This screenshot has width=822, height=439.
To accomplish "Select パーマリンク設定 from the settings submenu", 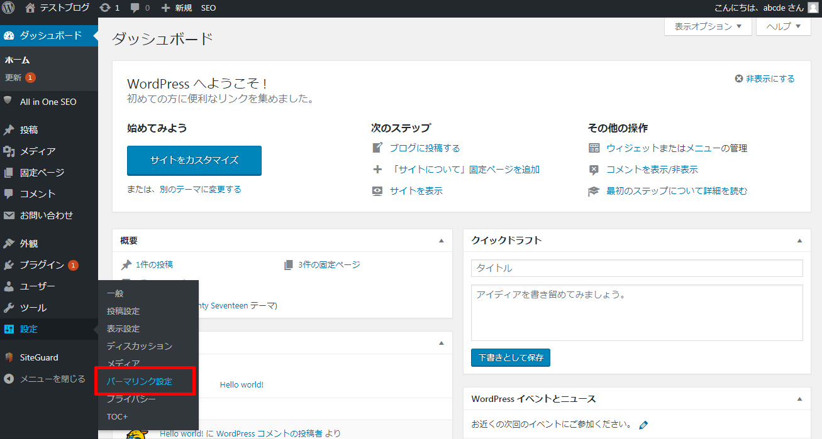I will [x=139, y=381].
